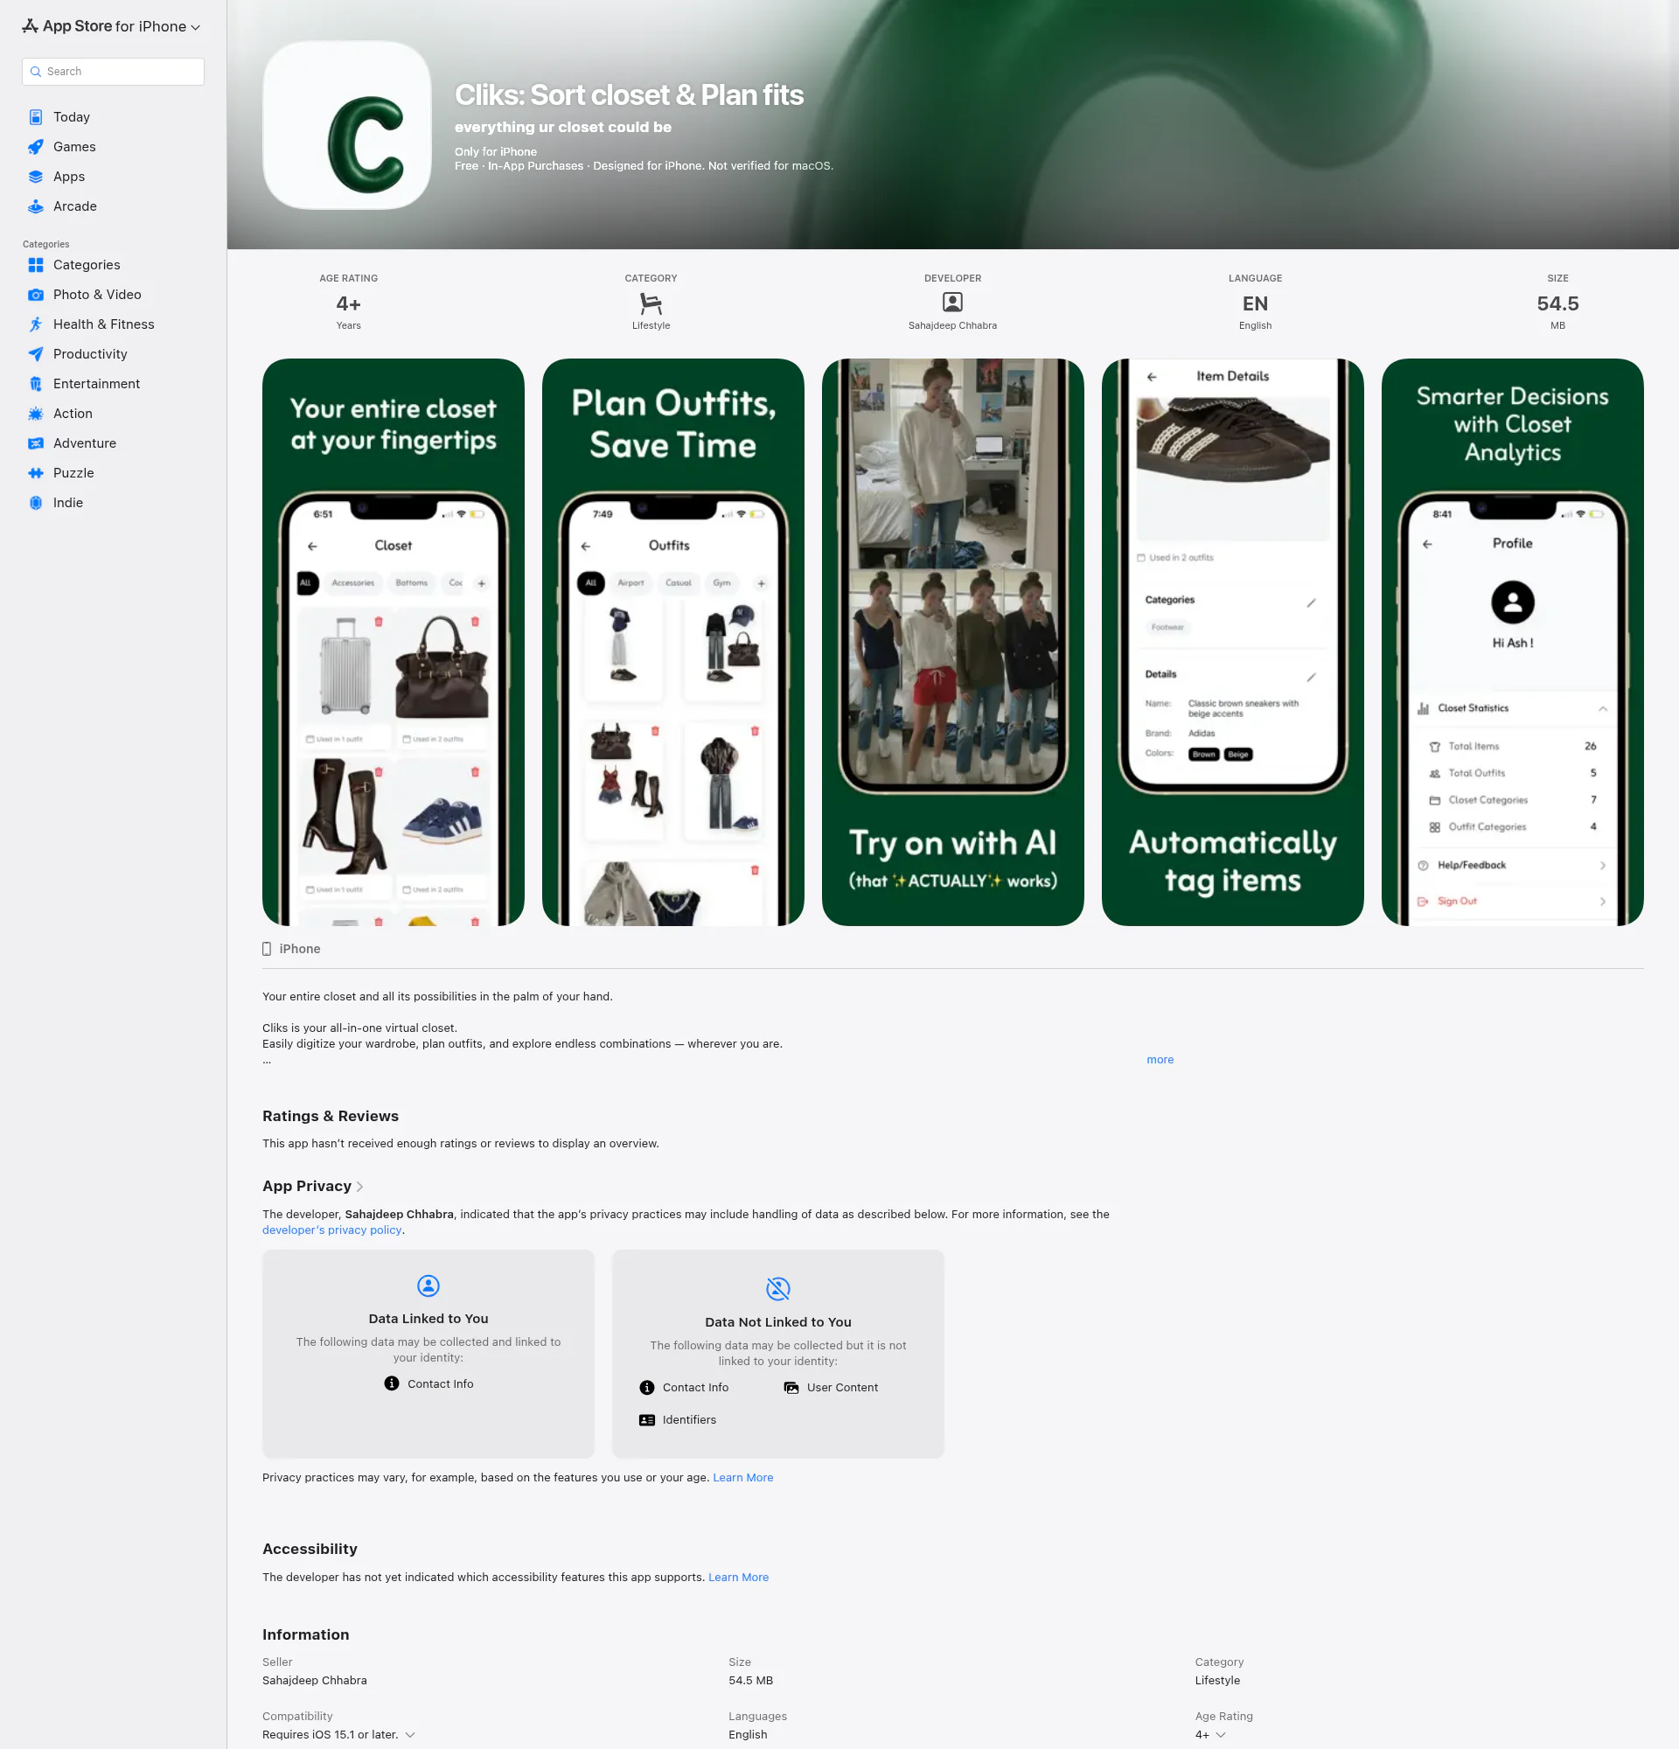This screenshot has height=1749, width=1679.
Task: Open Entertainment popcorn icon
Action: 36,384
